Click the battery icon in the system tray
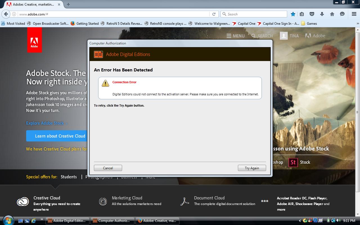This screenshot has height=225, width=360. (x=328, y=221)
